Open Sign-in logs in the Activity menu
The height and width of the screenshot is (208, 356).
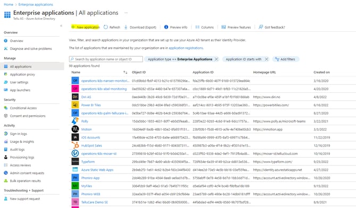[x=19, y=134]
